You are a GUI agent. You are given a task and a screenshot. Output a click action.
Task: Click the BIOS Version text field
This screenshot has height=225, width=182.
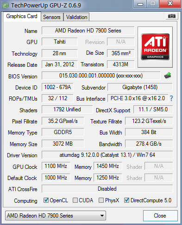click(x=101, y=76)
